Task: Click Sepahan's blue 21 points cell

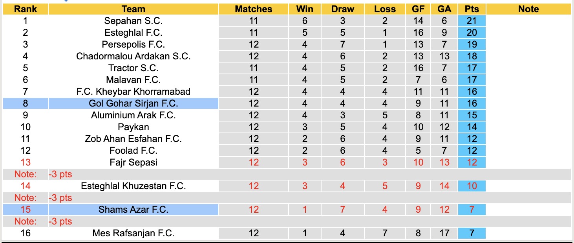Action: coord(472,21)
